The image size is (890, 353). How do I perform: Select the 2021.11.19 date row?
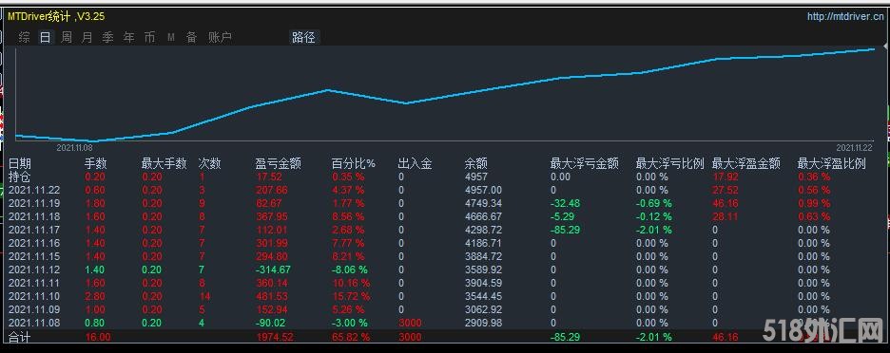click(x=34, y=203)
